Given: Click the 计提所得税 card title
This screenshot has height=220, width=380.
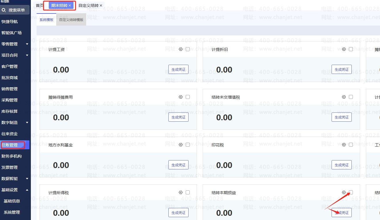Looking at the screenshot, I should point(59,193).
